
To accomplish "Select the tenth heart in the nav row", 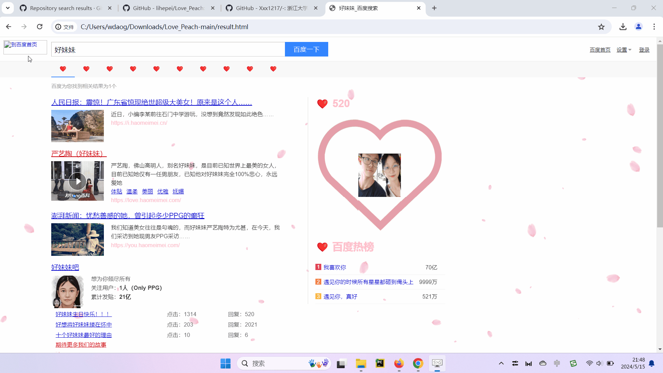I will (273, 69).
